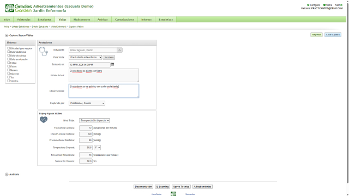Go to the Informes tab
This screenshot has height=196, width=349.
(147, 20)
